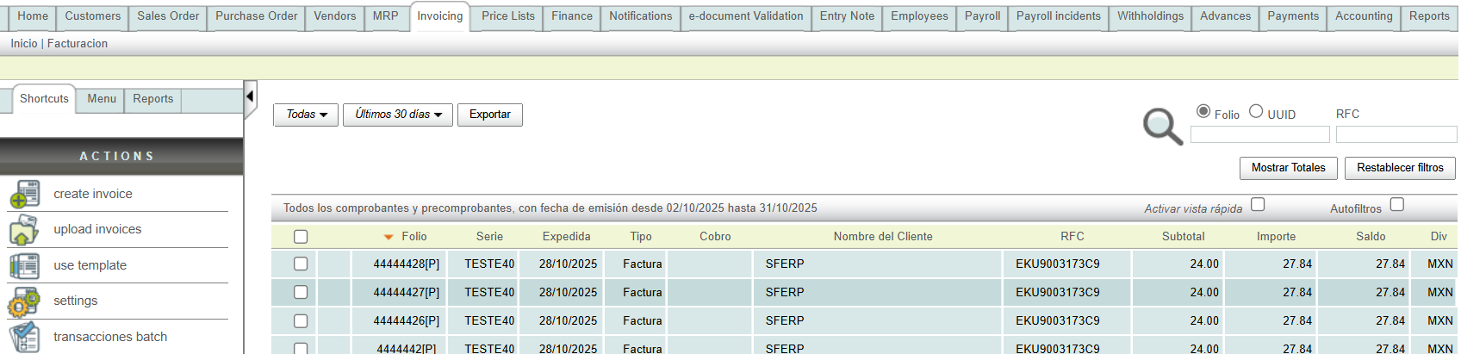Click the RFC search input field
The image size is (1461, 354).
pos(1396,134)
